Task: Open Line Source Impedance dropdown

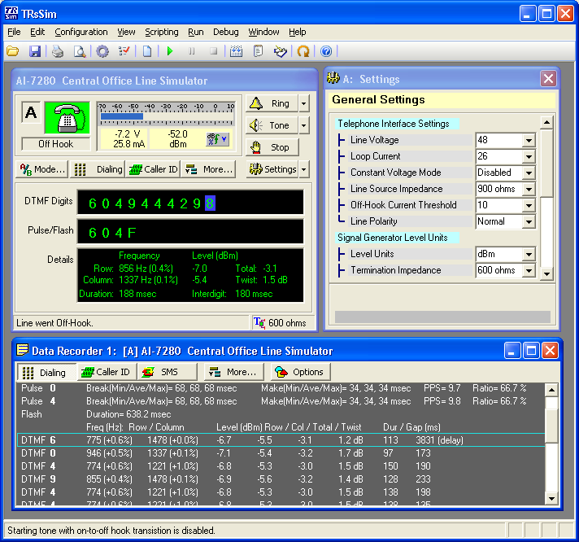Action: coord(529,189)
